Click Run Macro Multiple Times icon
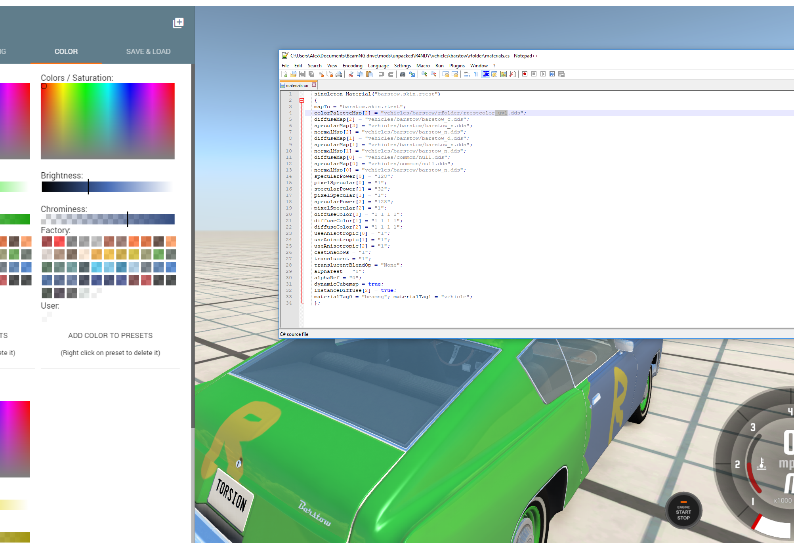This screenshot has height=543, width=794. (x=552, y=74)
